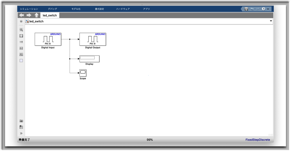Click the zoom-in magnifier icon in left palette

[21, 30]
